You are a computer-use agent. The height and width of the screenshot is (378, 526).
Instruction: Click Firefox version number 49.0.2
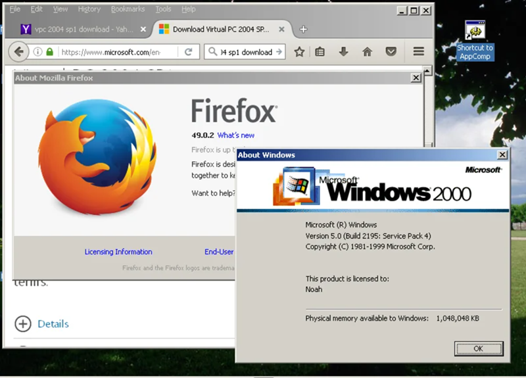point(203,135)
